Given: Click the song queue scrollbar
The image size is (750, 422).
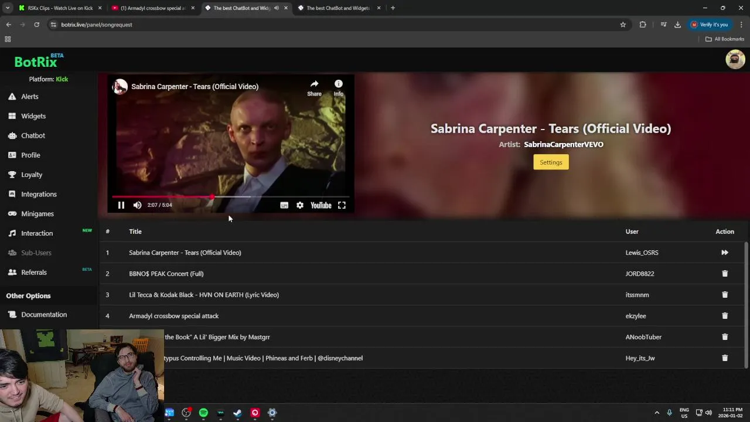Looking at the screenshot, I should [746, 305].
